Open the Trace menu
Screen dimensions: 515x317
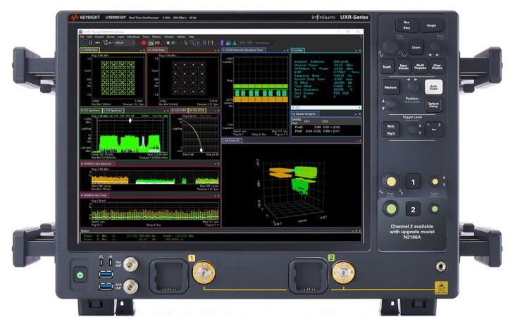click(146, 37)
